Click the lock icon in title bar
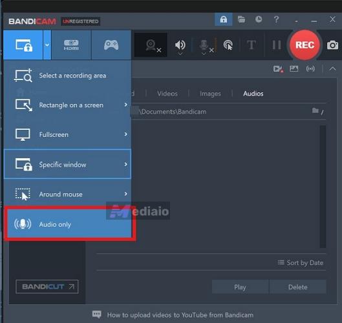 (223, 19)
